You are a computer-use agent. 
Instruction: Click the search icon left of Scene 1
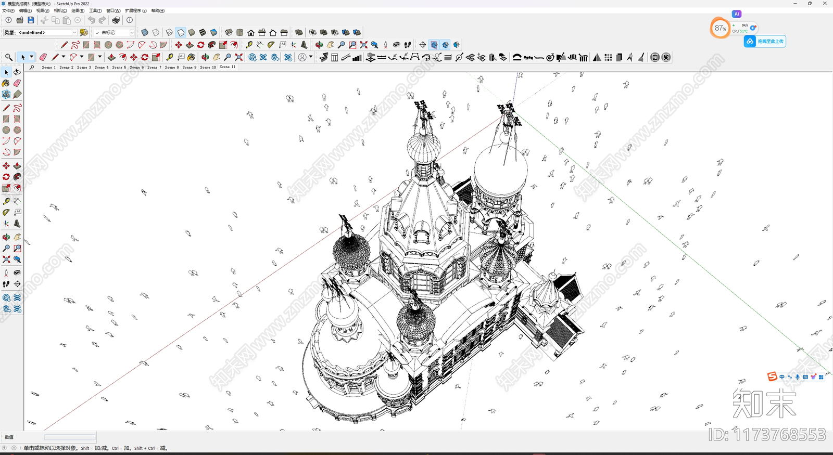32,67
